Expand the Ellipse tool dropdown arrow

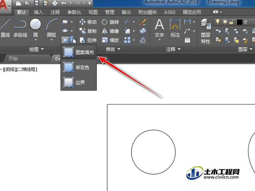click(71, 31)
